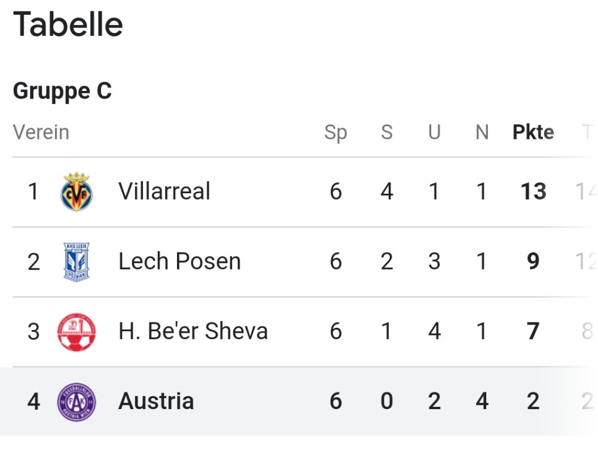Click the purple Austria Wien crest

coord(77,401)
